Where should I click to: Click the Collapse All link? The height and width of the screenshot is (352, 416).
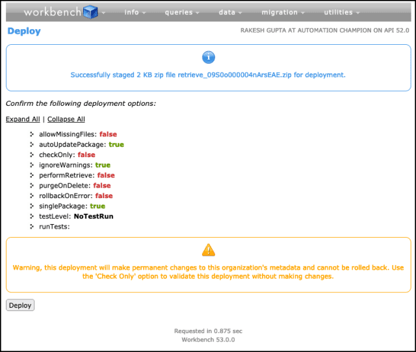pyautogui.click(x=66, y=119)
